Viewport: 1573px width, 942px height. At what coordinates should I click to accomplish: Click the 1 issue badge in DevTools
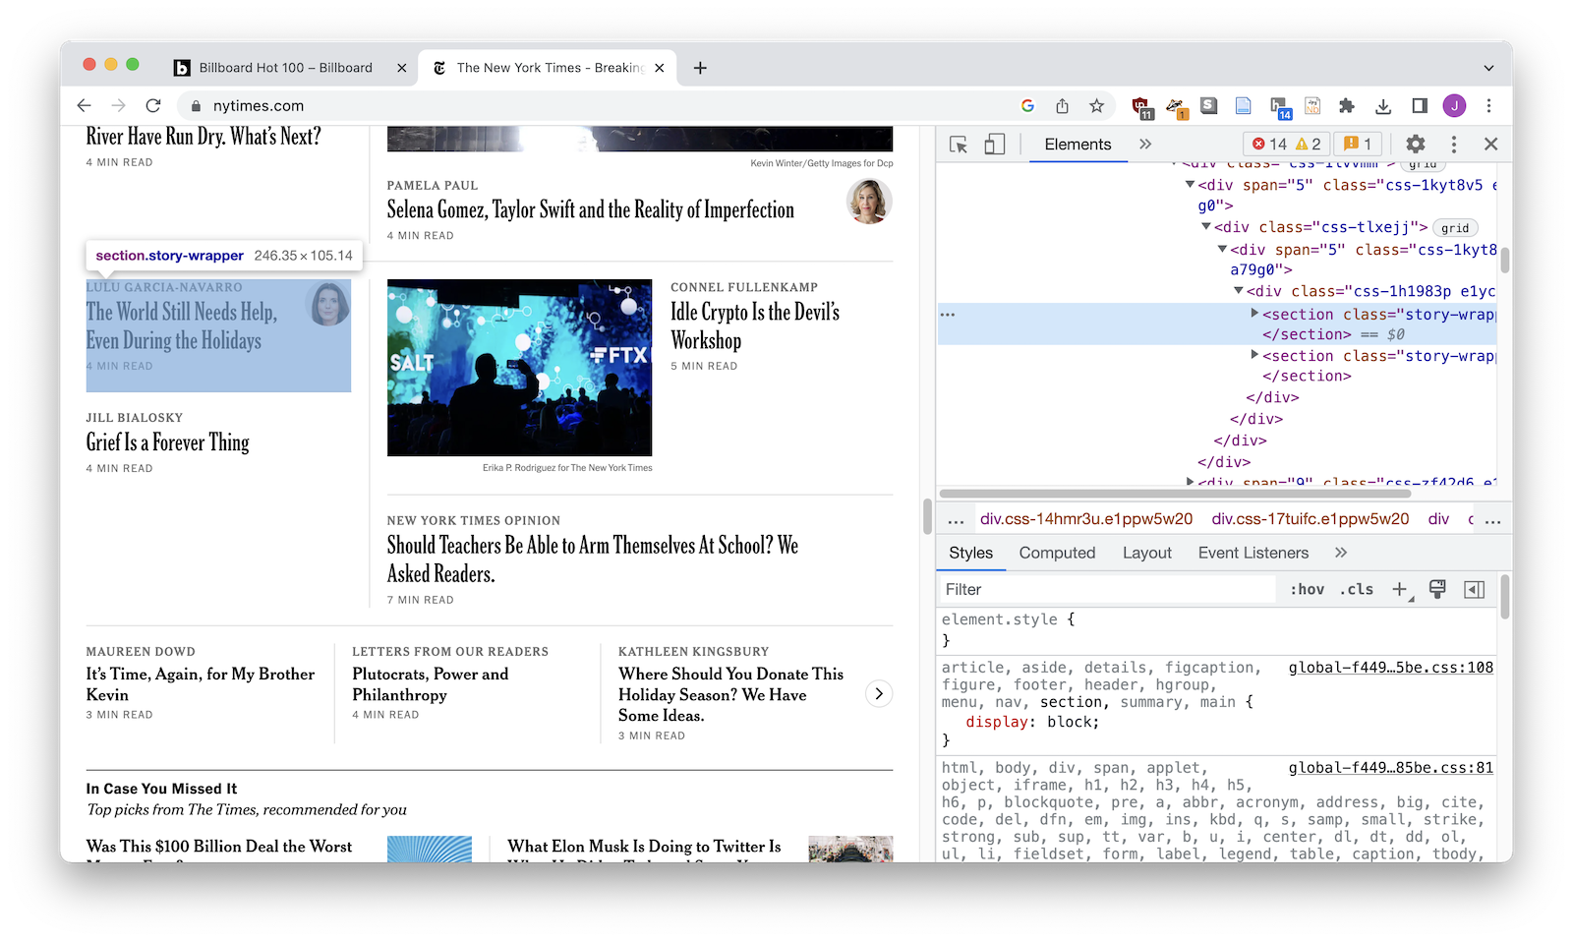(1358, 145)
